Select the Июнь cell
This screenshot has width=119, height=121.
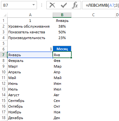point(30,84)
